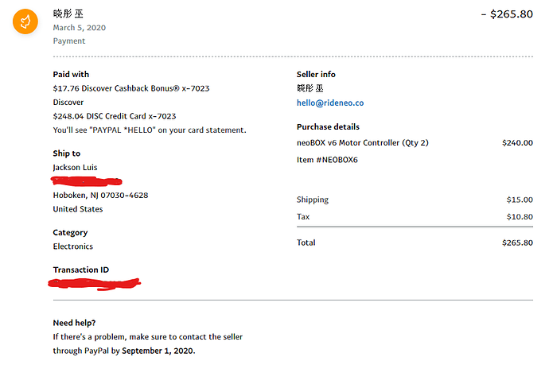This screenshot has height=392, width=549.
Task: Click the Hoboken, NJ address line
Action: pyautogui.click(x=100, y=195)
